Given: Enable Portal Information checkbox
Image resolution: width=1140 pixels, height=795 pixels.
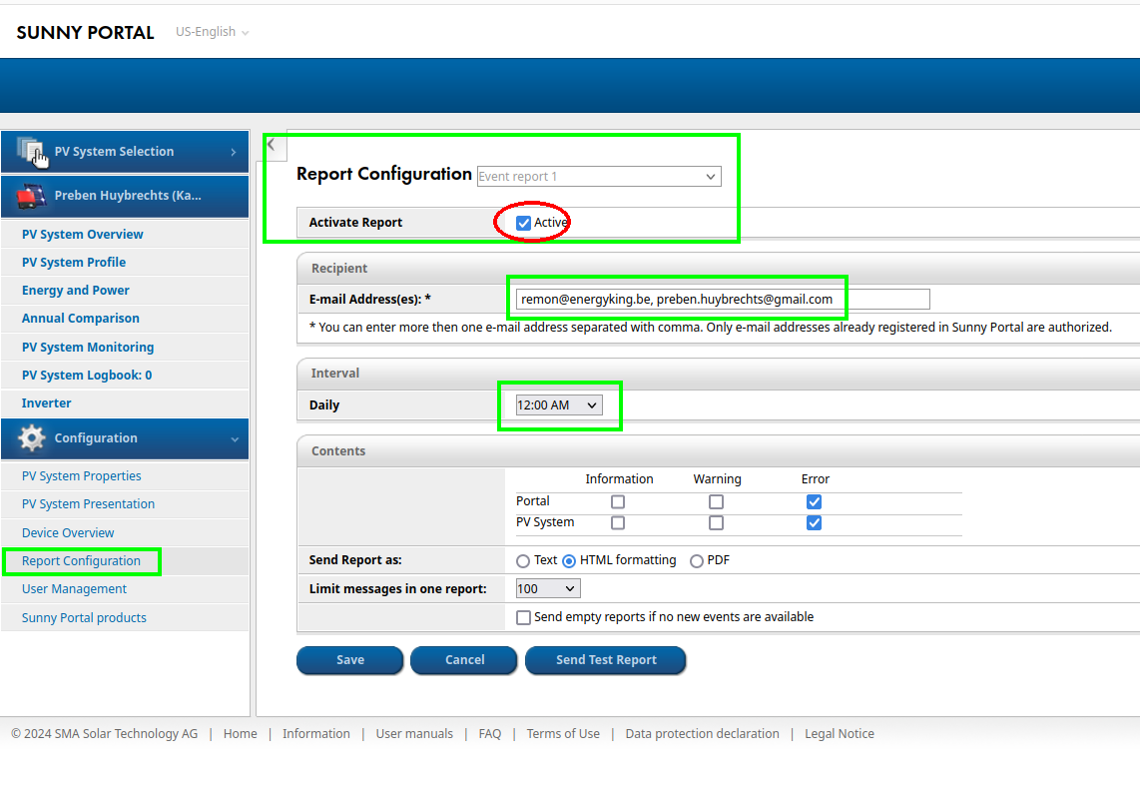Looking at the screenshot, I should [618, 501].
